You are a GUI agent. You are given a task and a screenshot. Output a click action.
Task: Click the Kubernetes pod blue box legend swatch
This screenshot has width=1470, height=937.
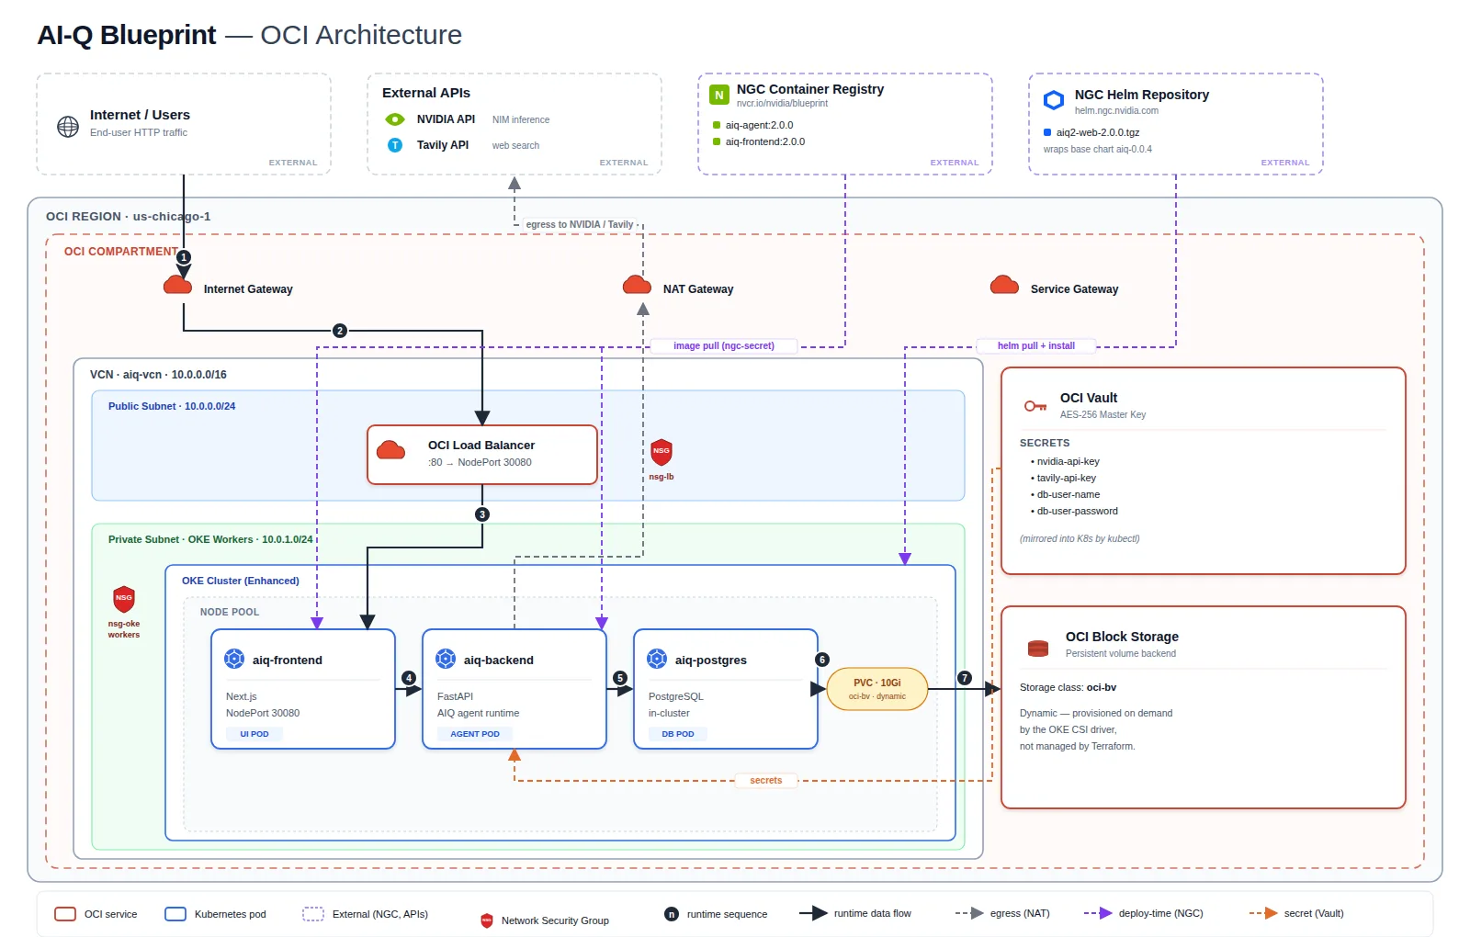(x=175, y=914)
